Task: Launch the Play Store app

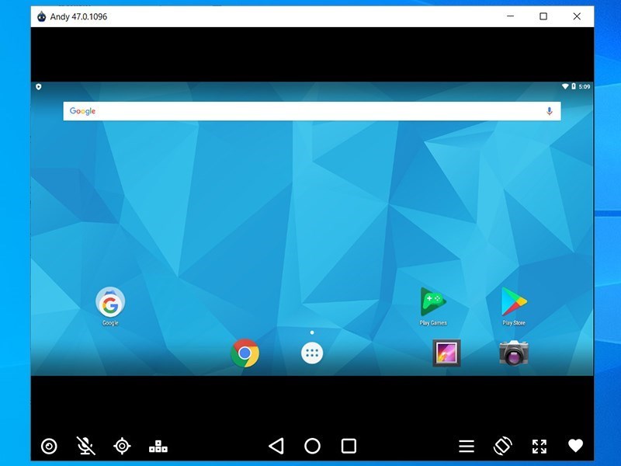Action: pos(515,302)
